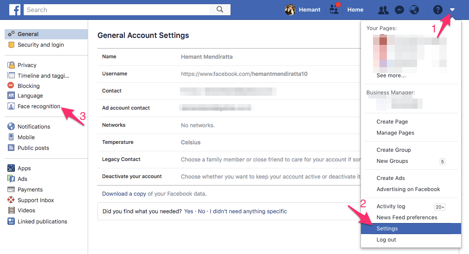The height and width of the screenshot is (254, 469).
Task: Open Hemant's profile picture thumbnail
Action: pos(290,10)
